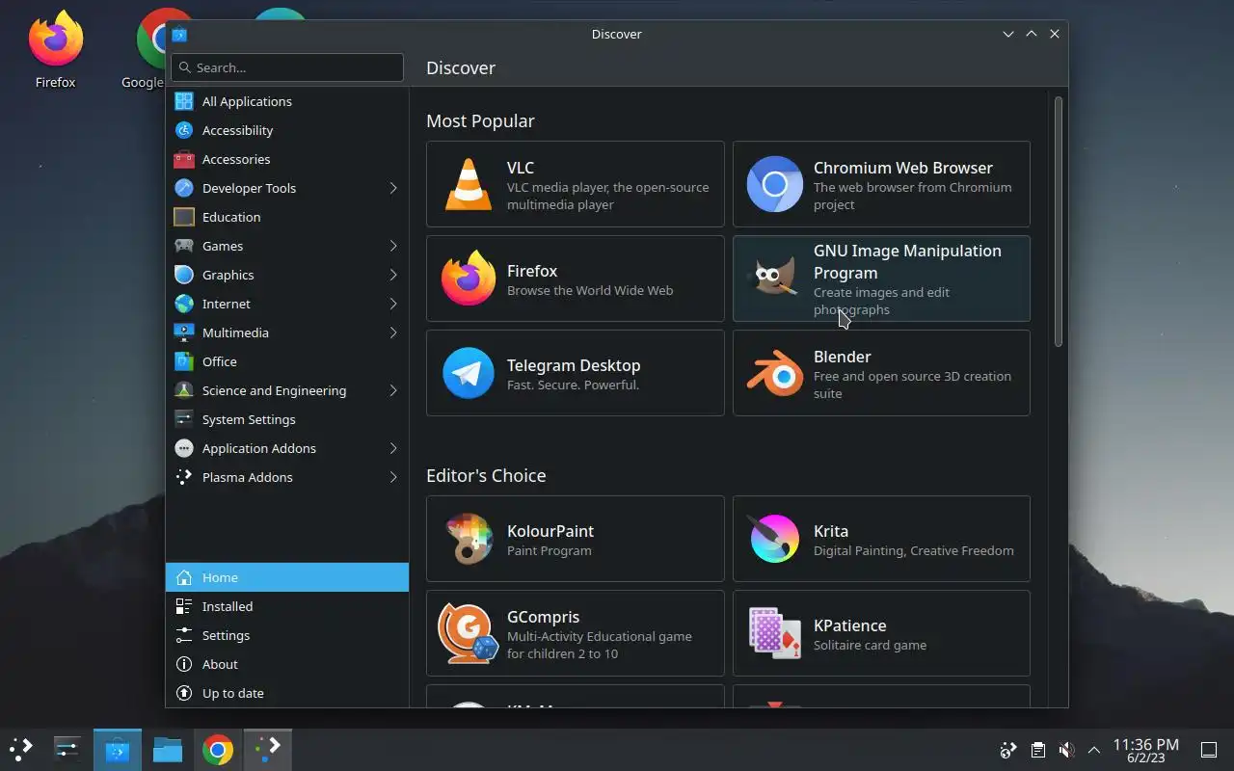1234x771 pixels.
Task: Click the VLC traffic cone icon
Action: (469, 184)
